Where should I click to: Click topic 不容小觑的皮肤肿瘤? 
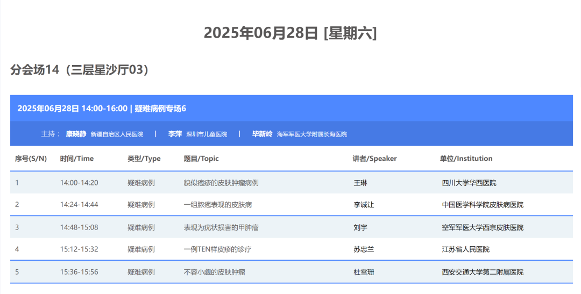pos(215,272)
